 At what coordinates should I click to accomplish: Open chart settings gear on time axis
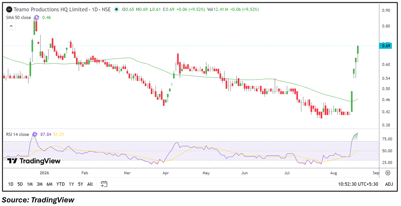388,173
